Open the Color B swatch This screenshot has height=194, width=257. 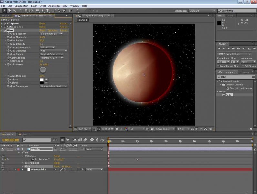[42, 83]
